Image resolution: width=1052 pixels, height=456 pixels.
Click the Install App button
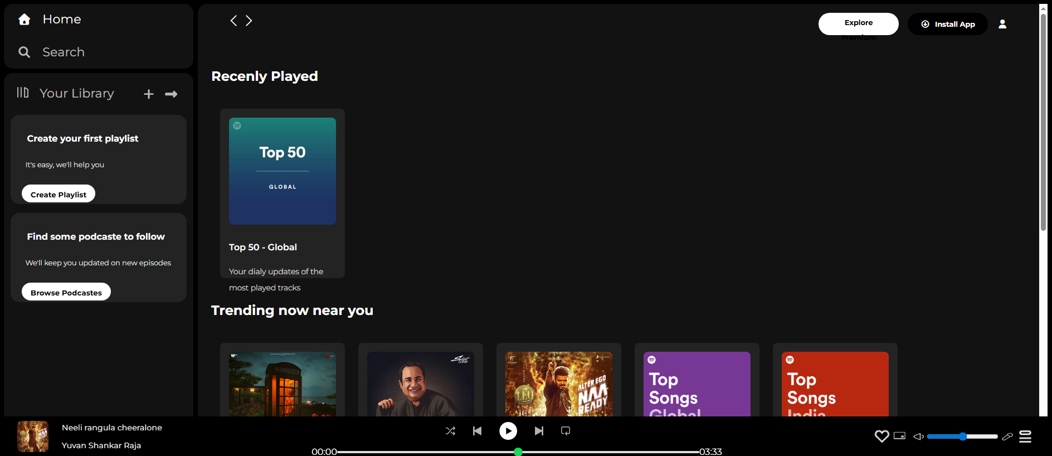pyautogui.click(x=948, y=24)
